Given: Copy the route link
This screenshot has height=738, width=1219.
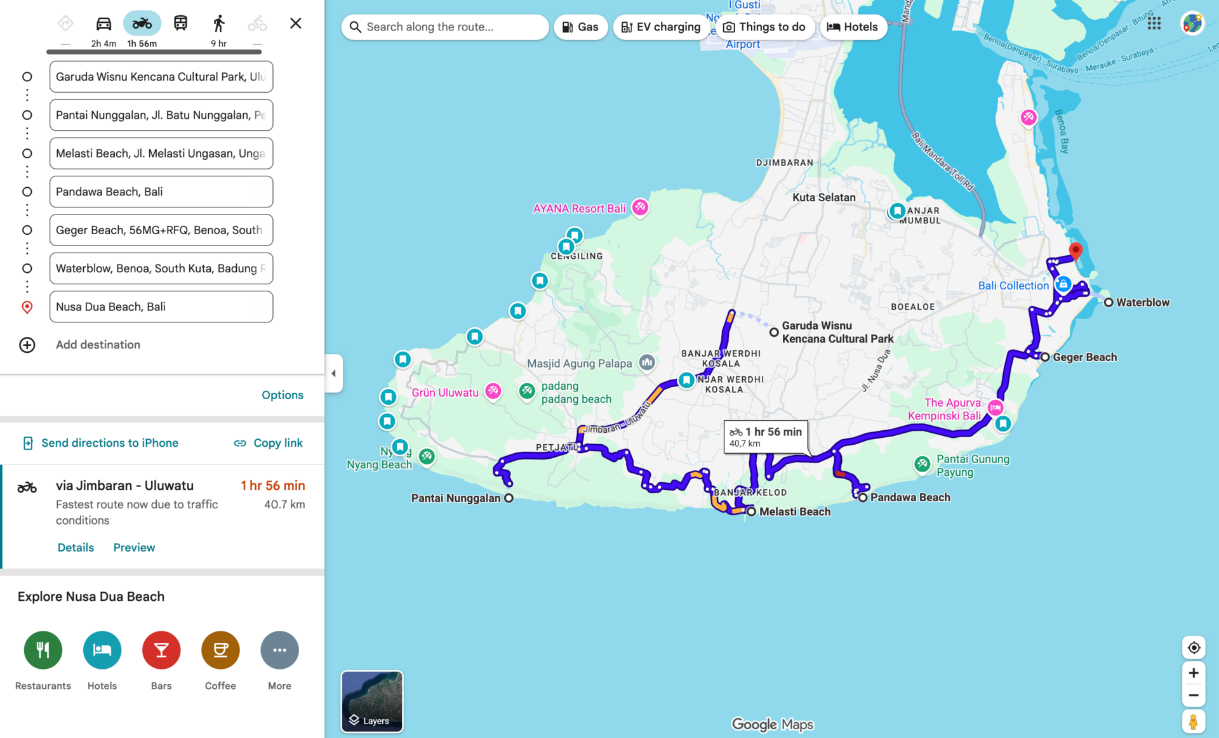Looking at the screenshot, I should [x=269, y=443].
